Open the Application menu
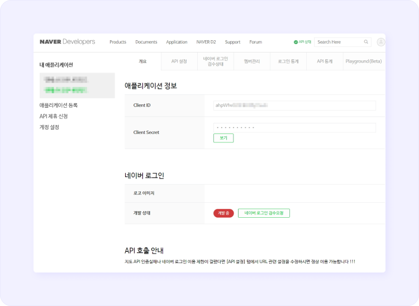The width and height of the screenshot is (419, 306). [177, 42]
